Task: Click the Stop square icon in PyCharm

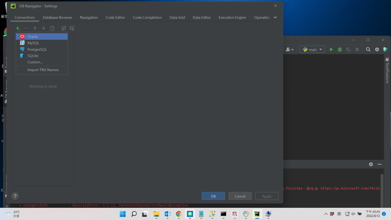Action: point(357,49)
